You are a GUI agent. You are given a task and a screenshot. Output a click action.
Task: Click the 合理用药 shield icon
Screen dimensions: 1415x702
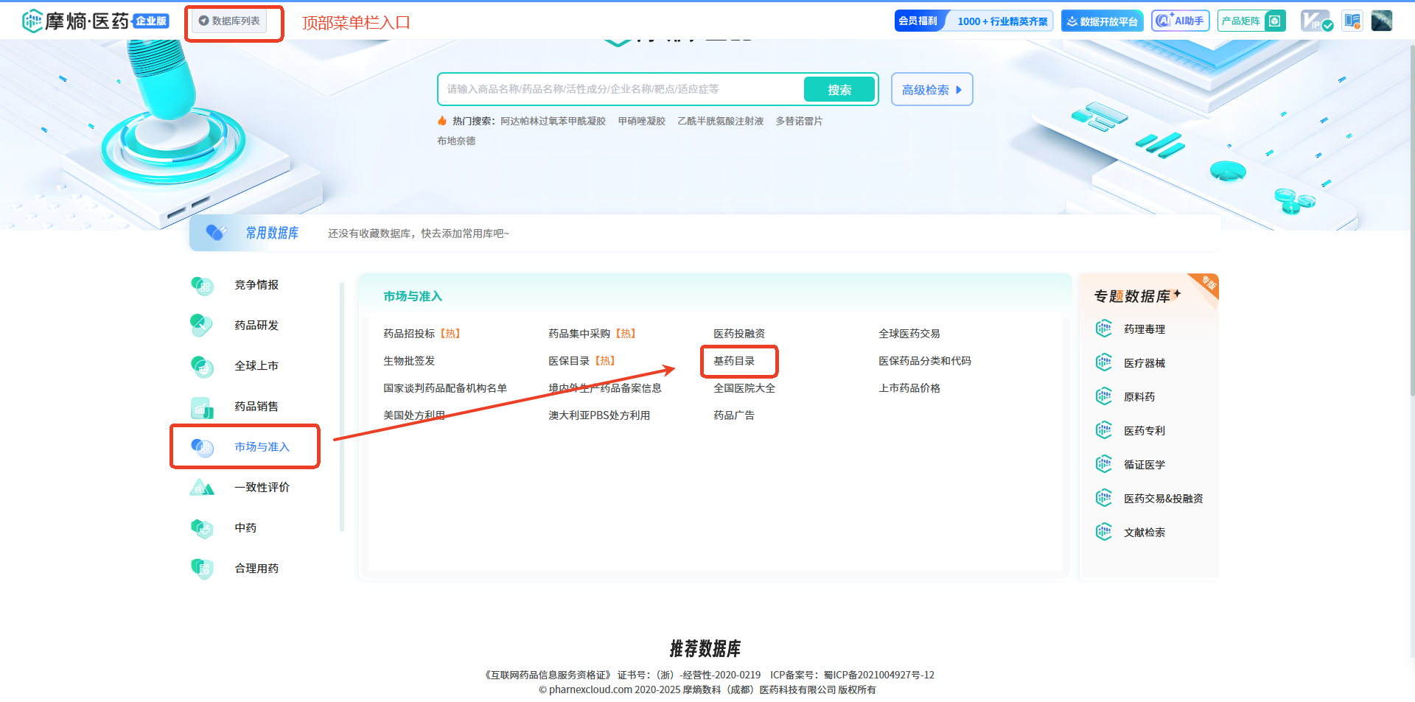coord(202,569)
